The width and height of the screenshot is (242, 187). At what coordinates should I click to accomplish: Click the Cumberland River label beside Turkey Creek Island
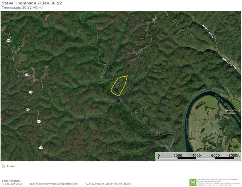coord(221,101)
